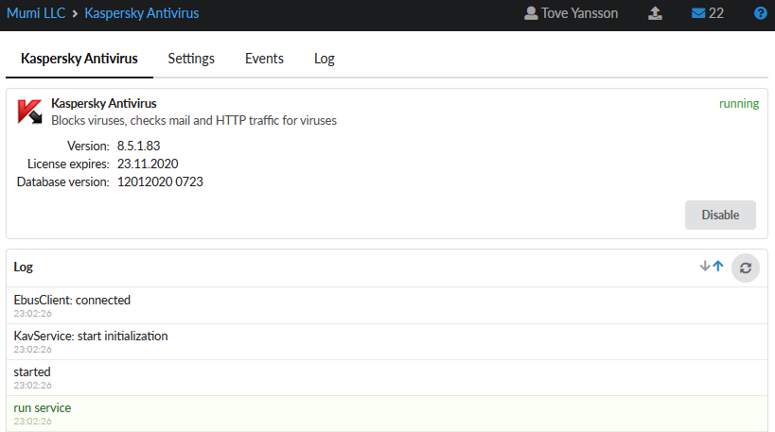Click the red Kaspersky logo icon
The image size is (775, 432).
[29, 112]
